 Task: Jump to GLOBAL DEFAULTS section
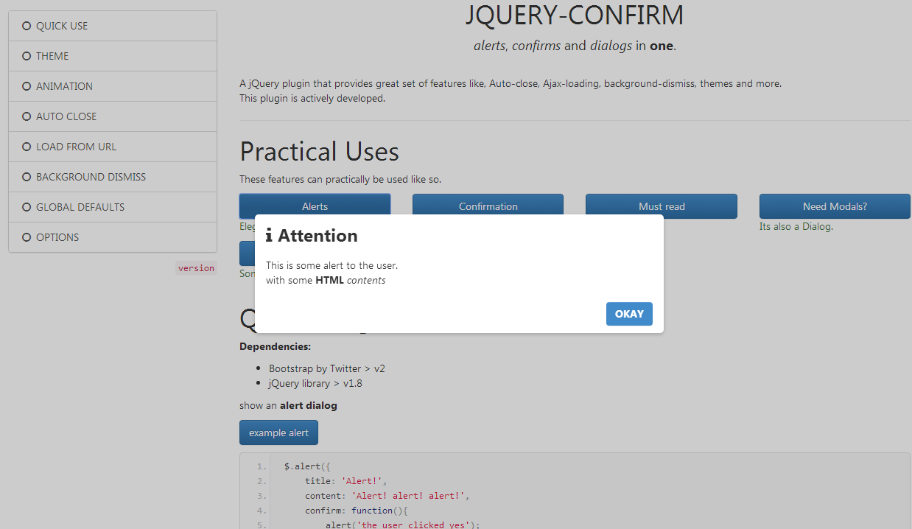coord(113,207)
